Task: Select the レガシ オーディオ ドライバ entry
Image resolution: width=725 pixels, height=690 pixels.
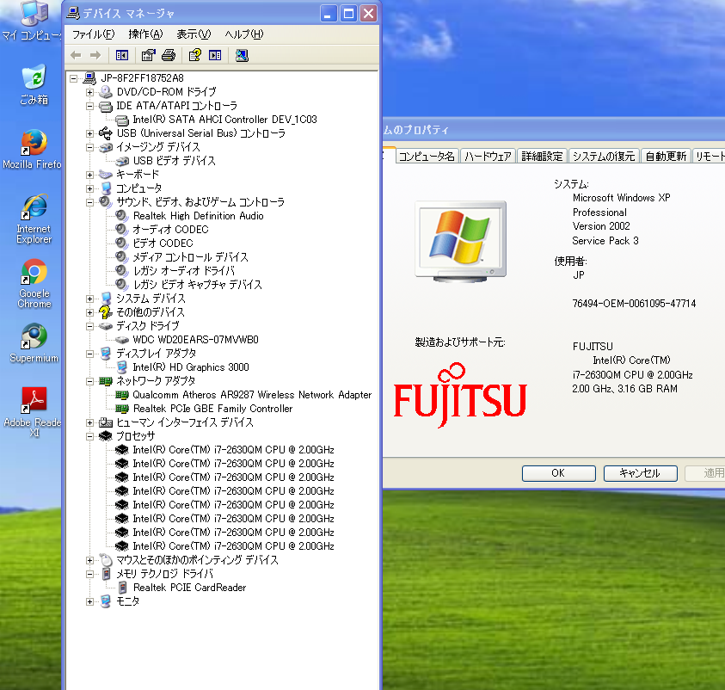Action: pyautogui.click(x=183, y=271)
